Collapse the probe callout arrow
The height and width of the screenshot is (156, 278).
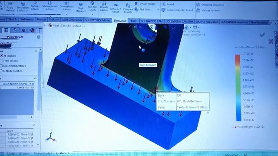(208, 113)
